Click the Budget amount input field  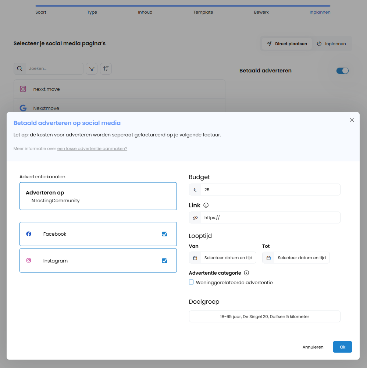[270, 190]
